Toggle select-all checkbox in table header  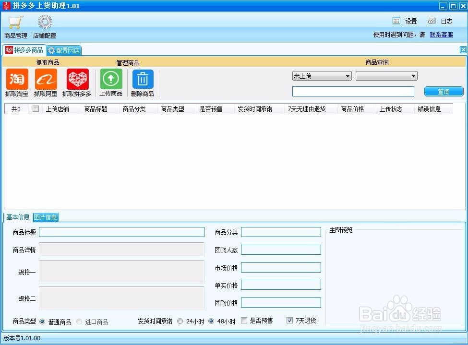(36, 109)
